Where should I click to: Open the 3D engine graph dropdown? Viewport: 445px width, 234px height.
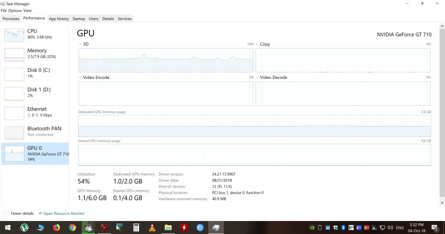tap(80, 44)
